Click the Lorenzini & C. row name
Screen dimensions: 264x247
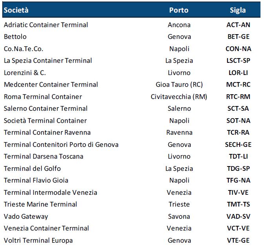click(25, 73)
